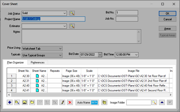Select row header 1 in plan table
The height and width of the screenshot is (112, 180).
[11, 76]
